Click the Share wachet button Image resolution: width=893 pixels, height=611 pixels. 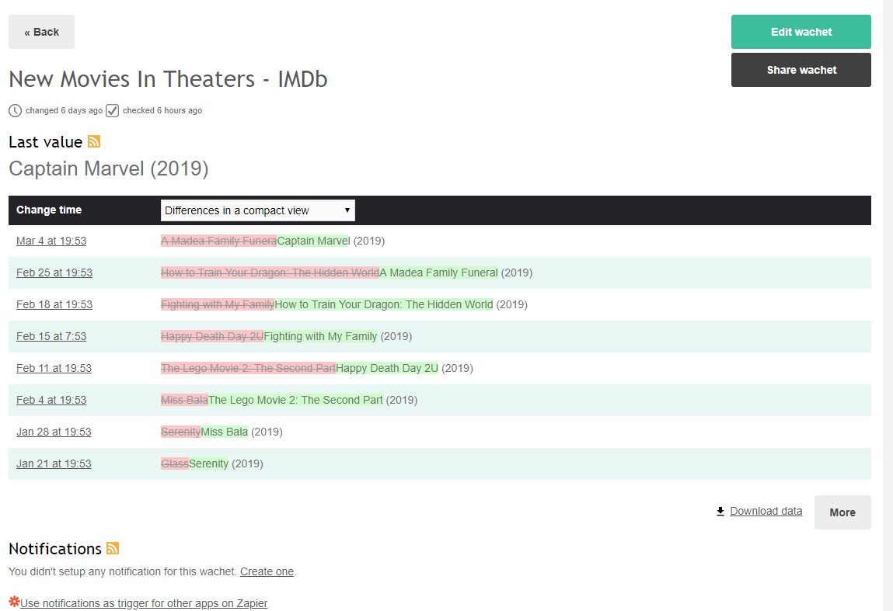(x=801, y=70)
